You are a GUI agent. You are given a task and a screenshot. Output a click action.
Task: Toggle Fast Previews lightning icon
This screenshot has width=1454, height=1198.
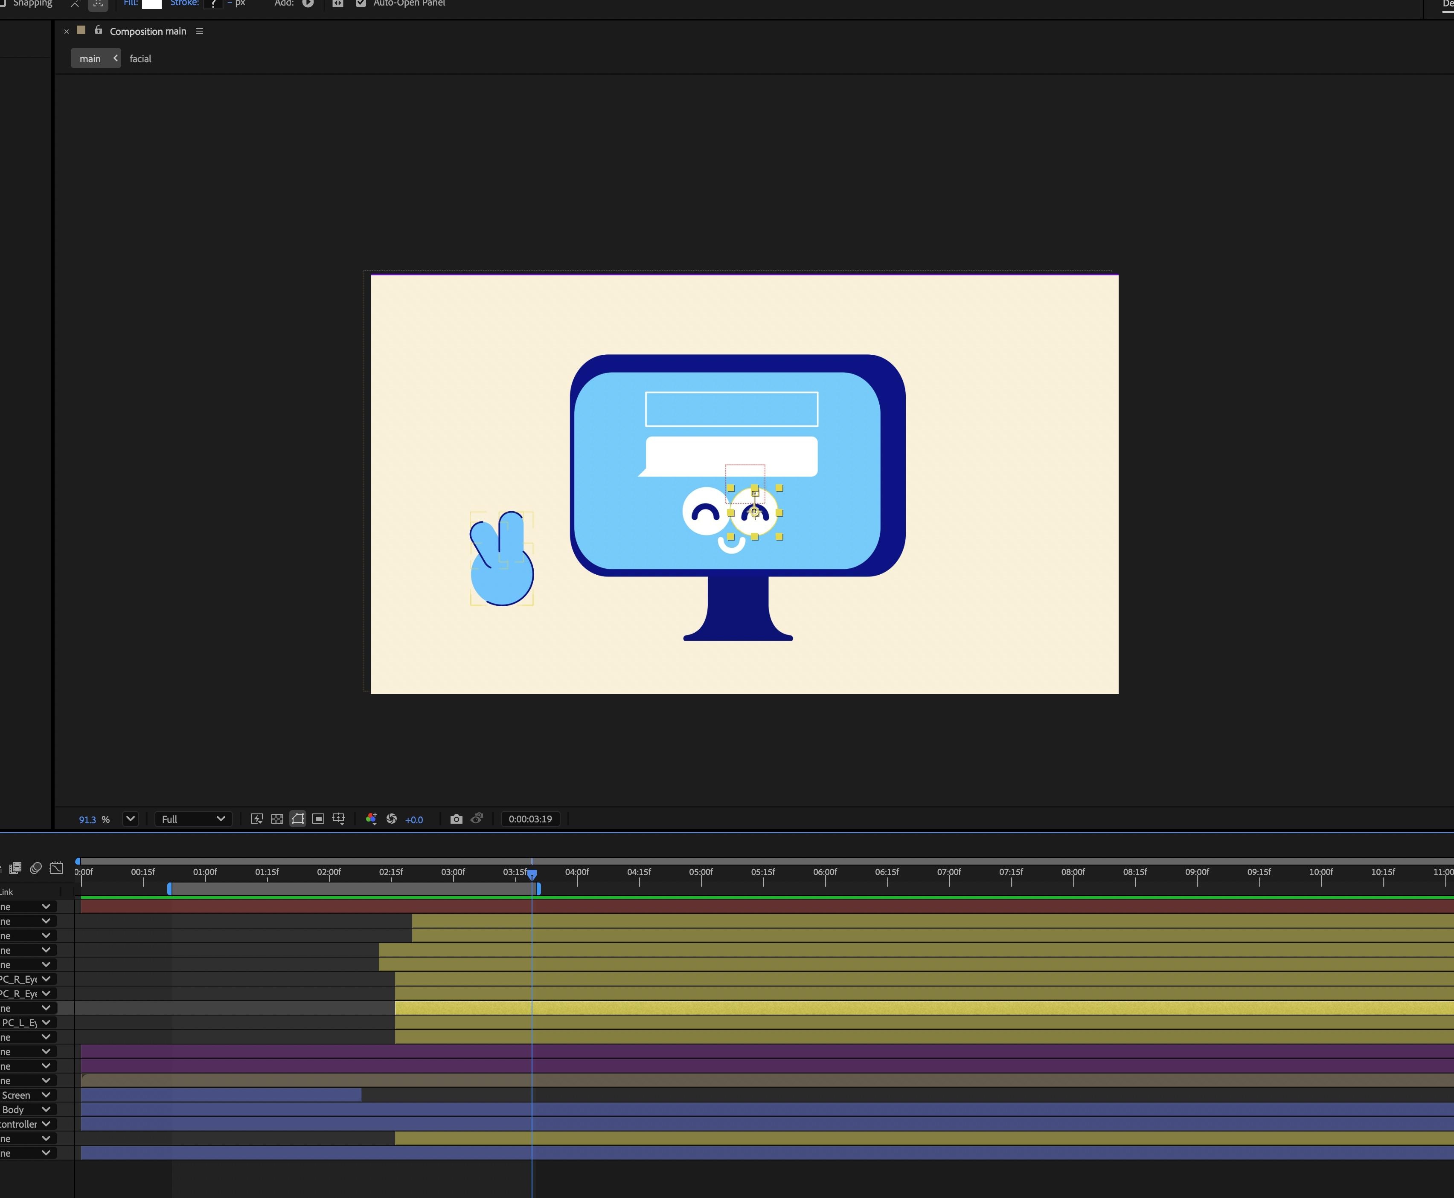(x=256, y=819)
